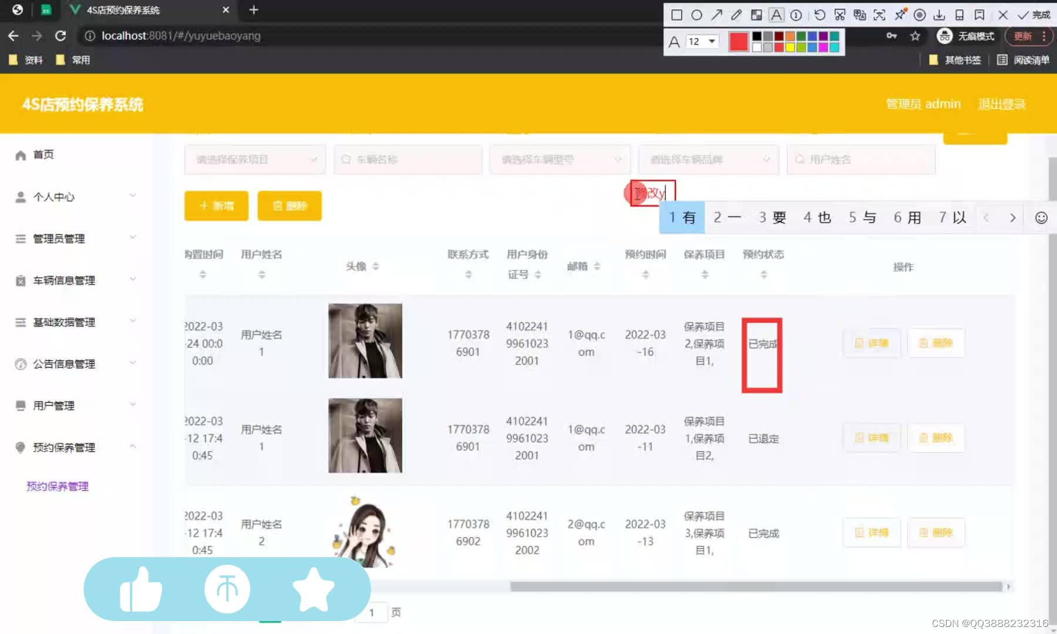Select the rectangle annotation tool

676,15
